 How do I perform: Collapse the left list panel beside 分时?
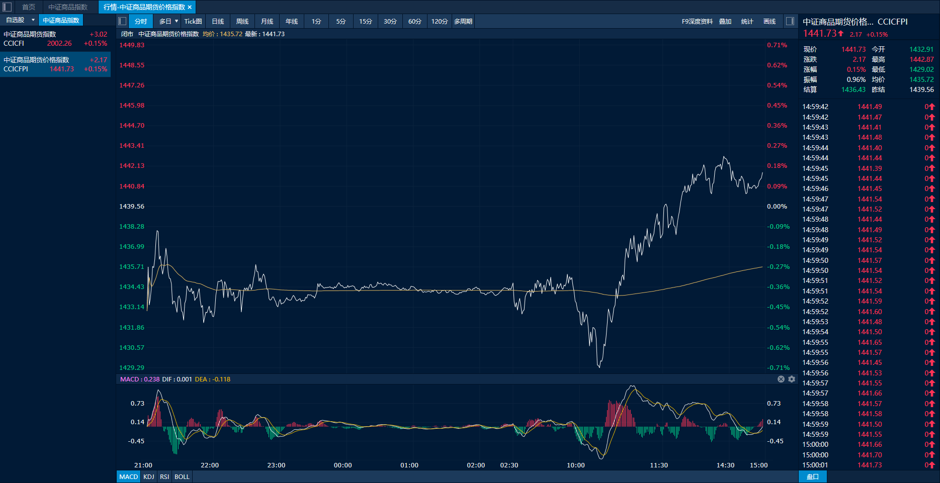click(x=122, y=21)
